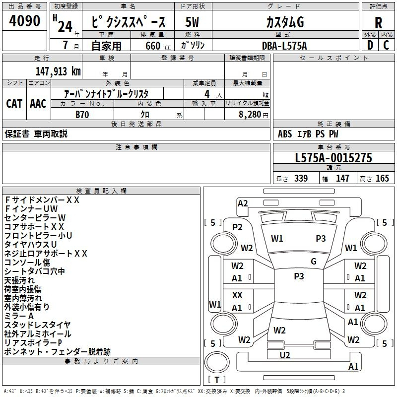Image resolution: width=397 pixels, height=397 pixels.
Task: Select the inspector note タイヤハウスU
Action: click(x=30, y=245)
